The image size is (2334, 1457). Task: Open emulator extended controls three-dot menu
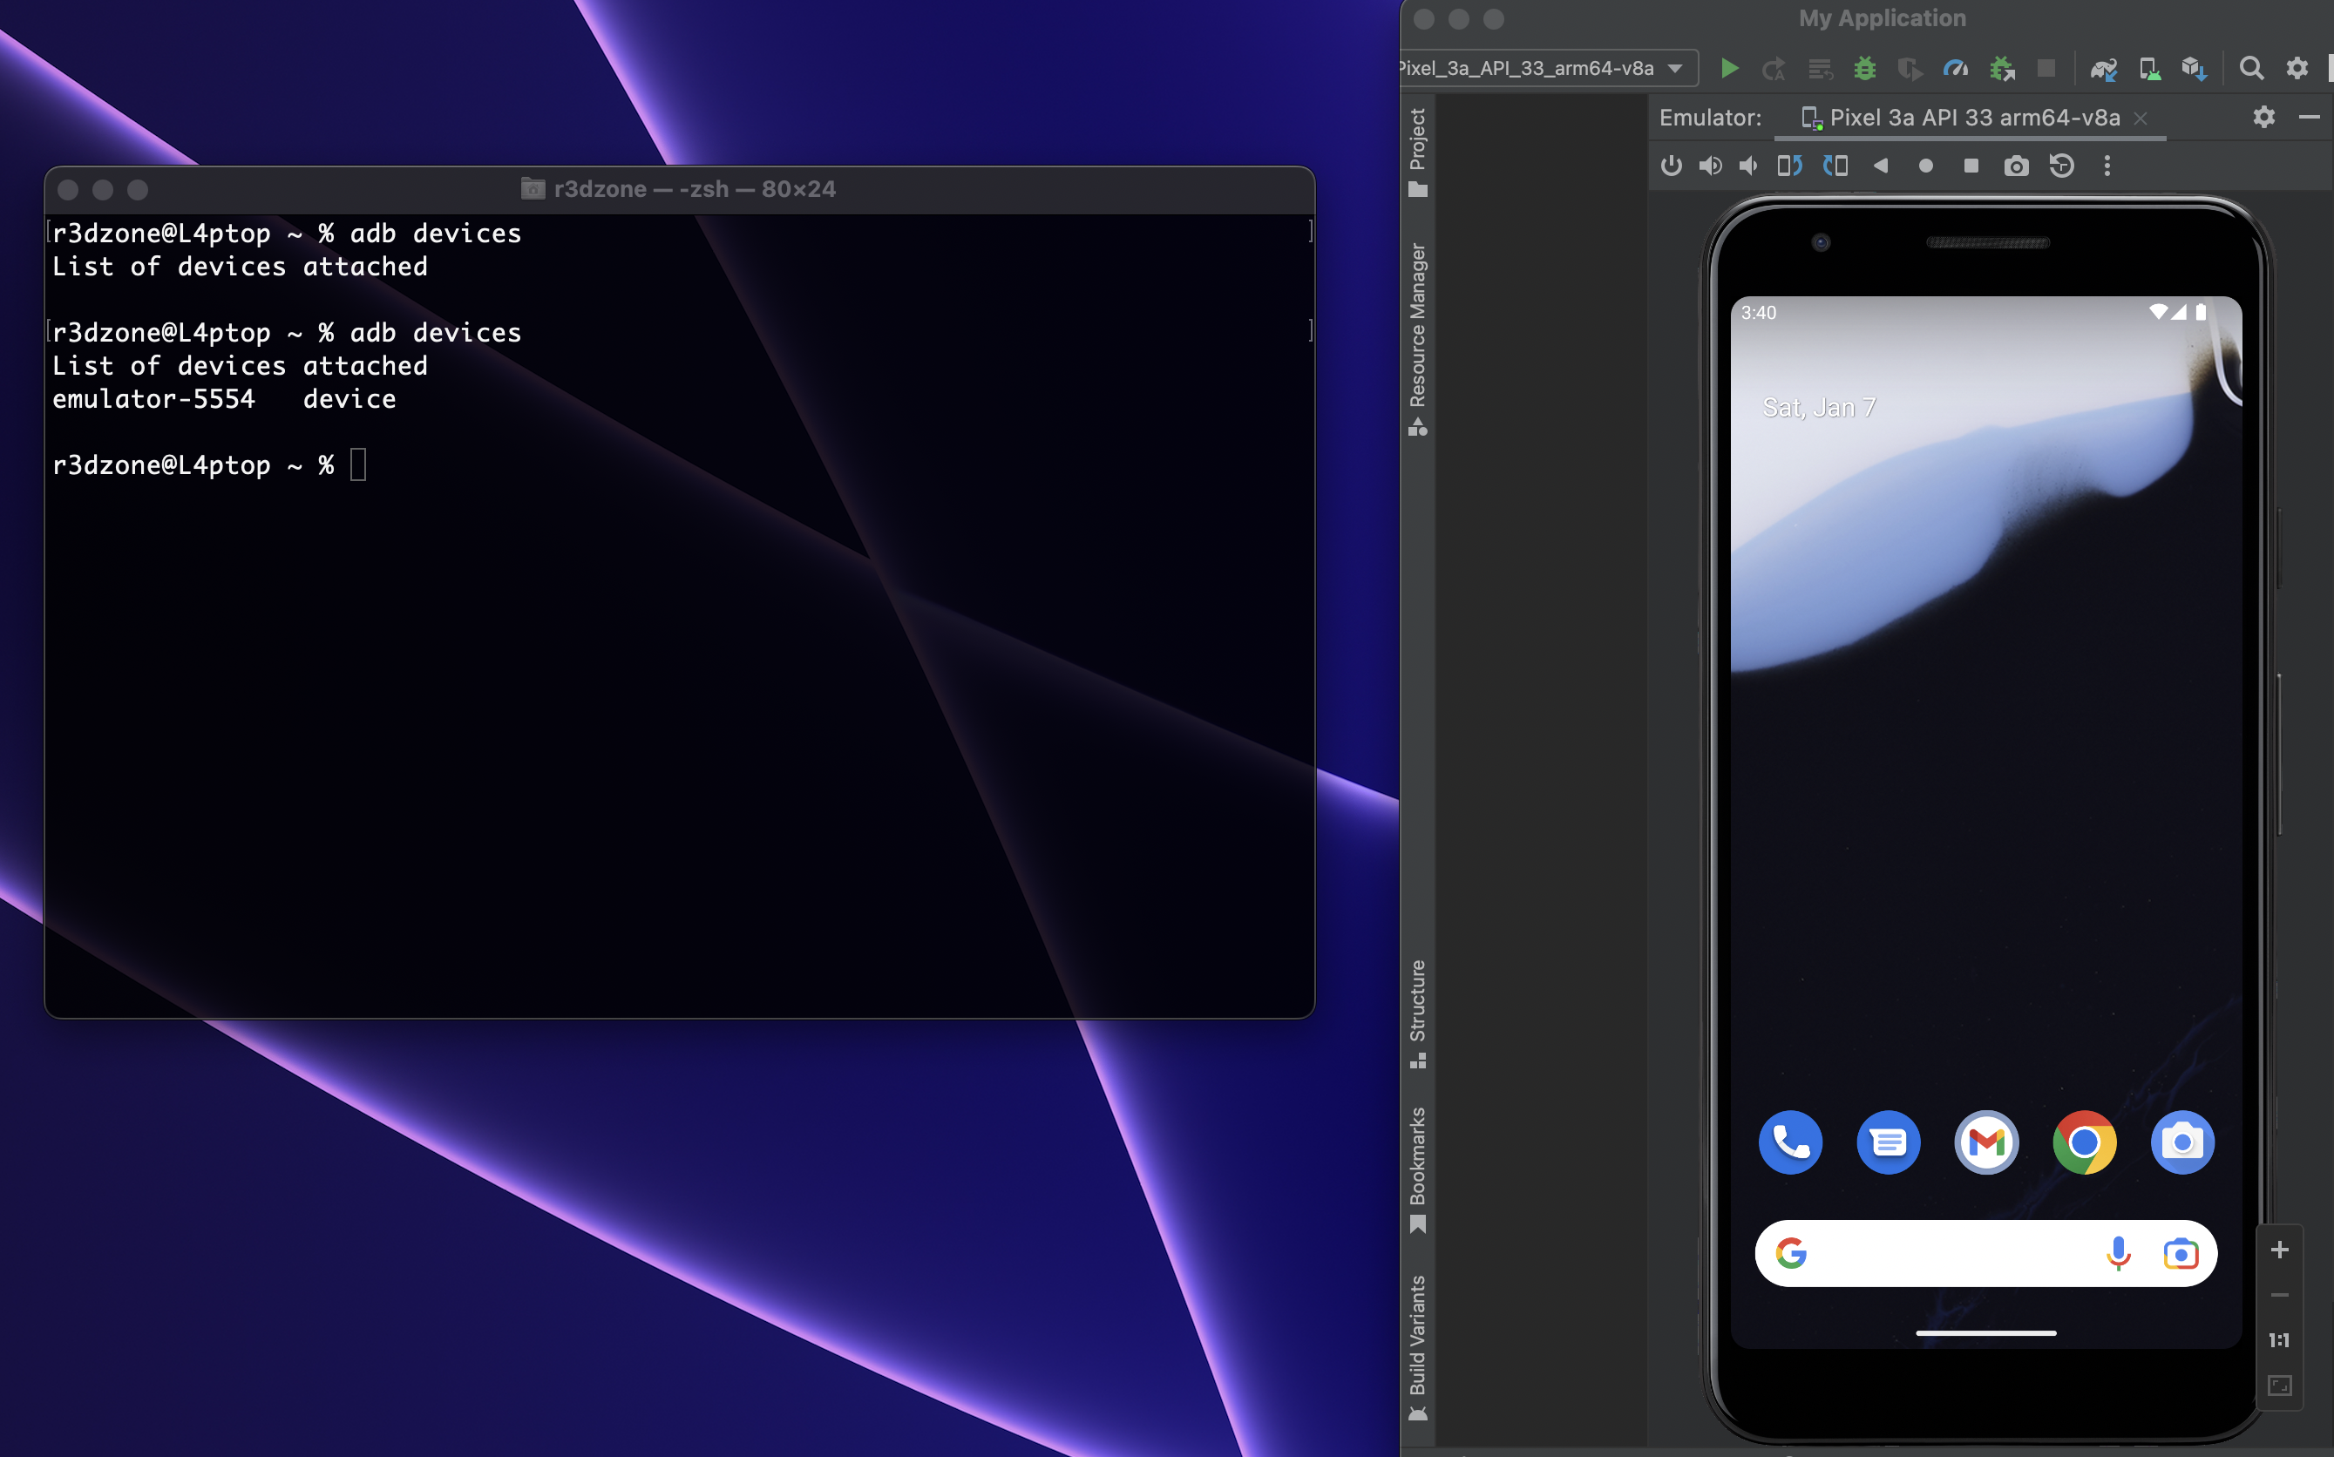click(x=2107, y=166)
